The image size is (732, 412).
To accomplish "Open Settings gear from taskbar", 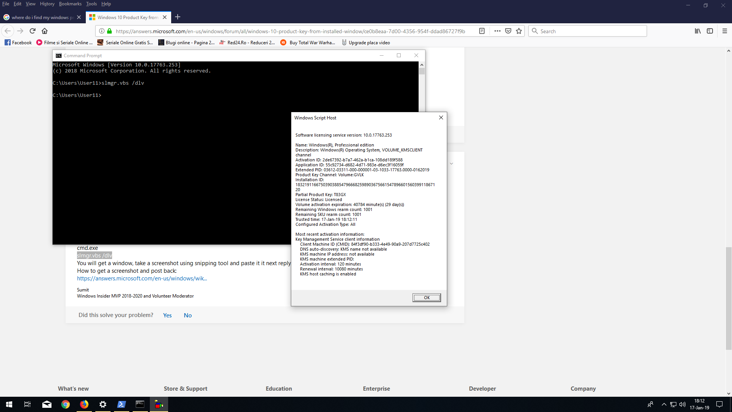I will tap(103, 404).
